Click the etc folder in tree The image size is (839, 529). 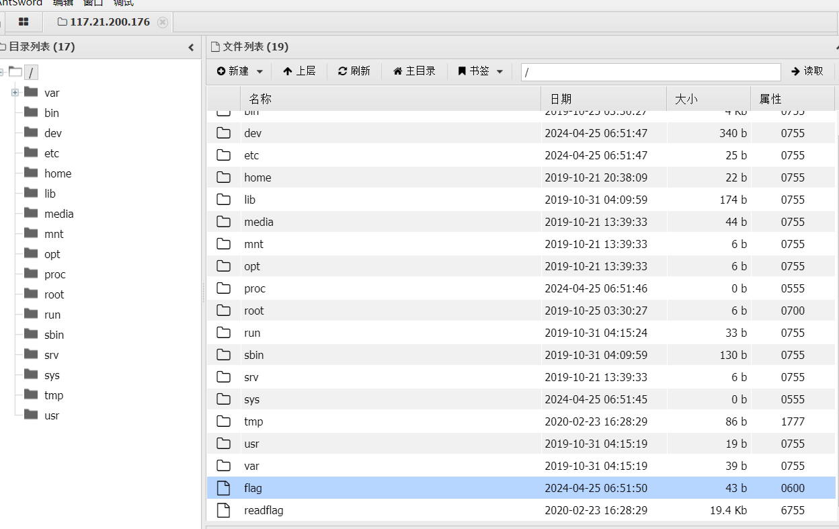coord(52,153)
